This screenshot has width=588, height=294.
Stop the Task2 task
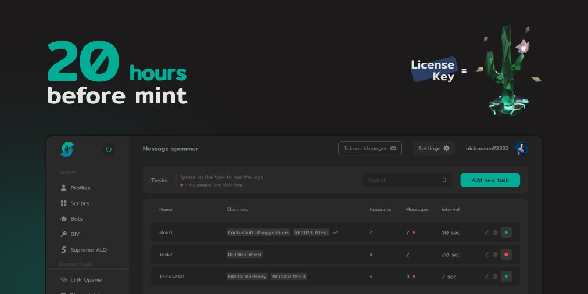(506, 254)
